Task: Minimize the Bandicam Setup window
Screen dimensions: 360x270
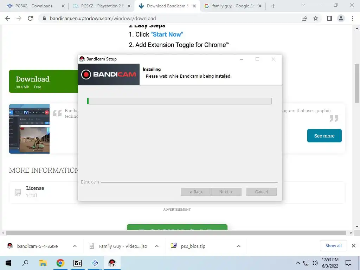Action: (x=241, y=59)
